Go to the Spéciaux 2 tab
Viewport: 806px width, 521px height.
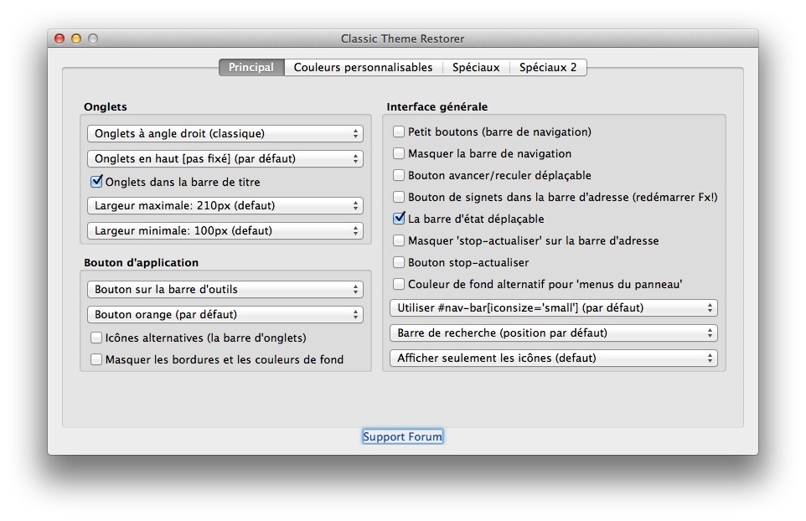coord(548,67)
